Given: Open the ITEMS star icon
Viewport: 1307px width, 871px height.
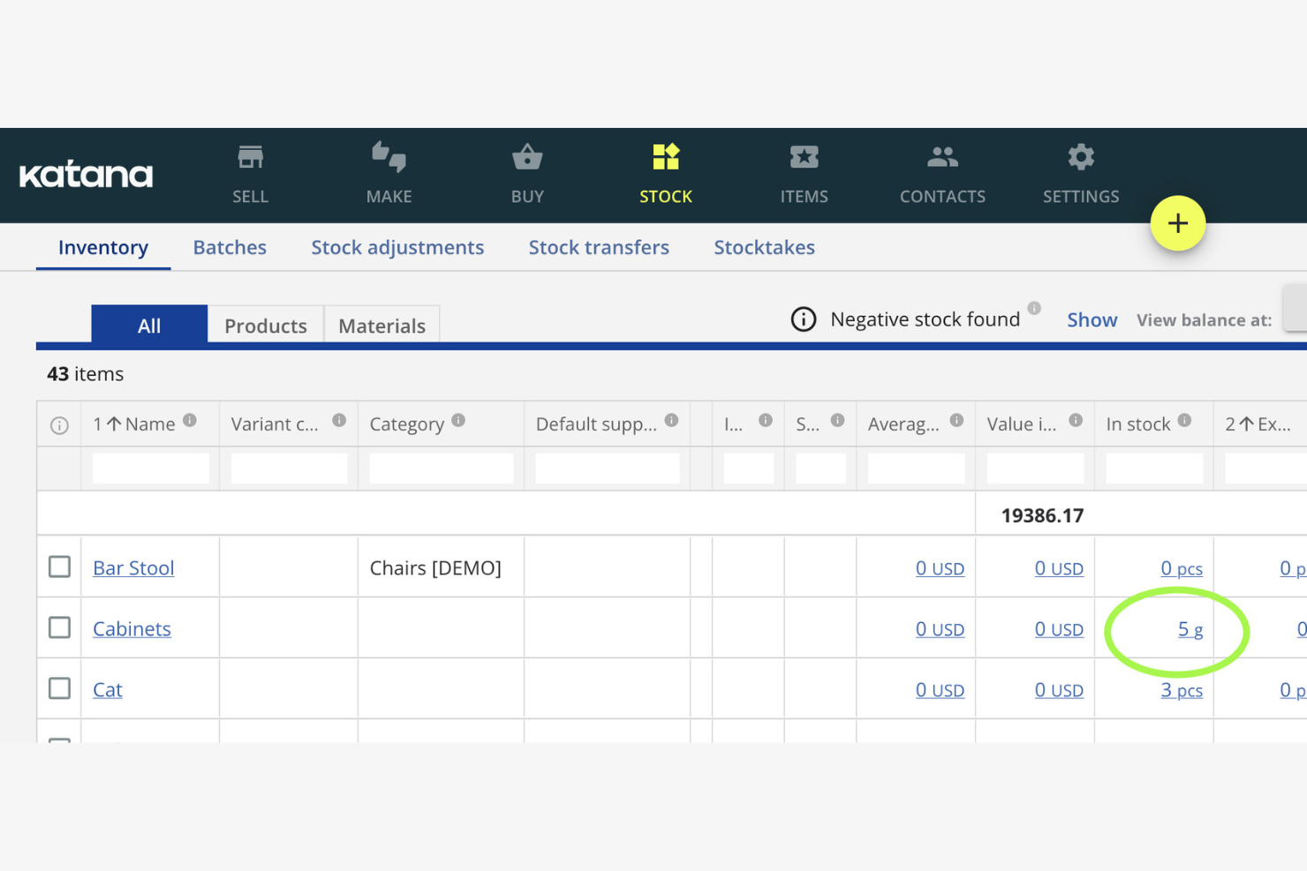Looking at the screenshot, I should click(x=805, y=156).
